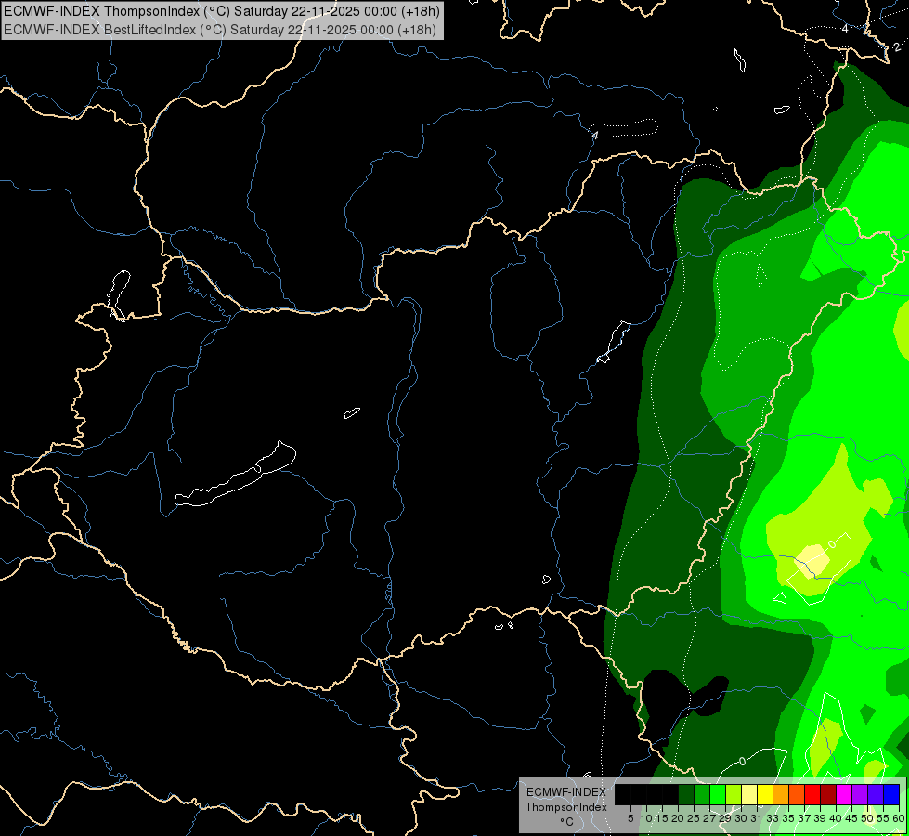Click the legend tick value 60
Image resolution: width=909 pixels, height=836 pixels.
(899, 818)
